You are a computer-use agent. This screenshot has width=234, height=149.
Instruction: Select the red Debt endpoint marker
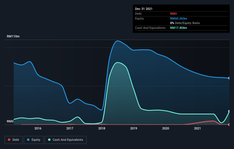(x=229, y=125)
